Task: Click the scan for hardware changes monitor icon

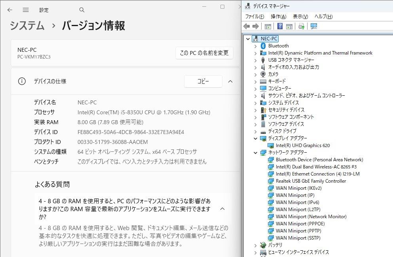Action: (x=313, y=26)
